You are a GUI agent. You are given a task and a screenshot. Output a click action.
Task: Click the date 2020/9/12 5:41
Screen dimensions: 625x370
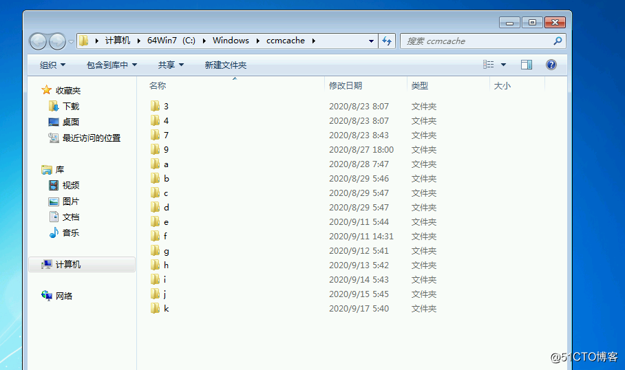(359, 251)
